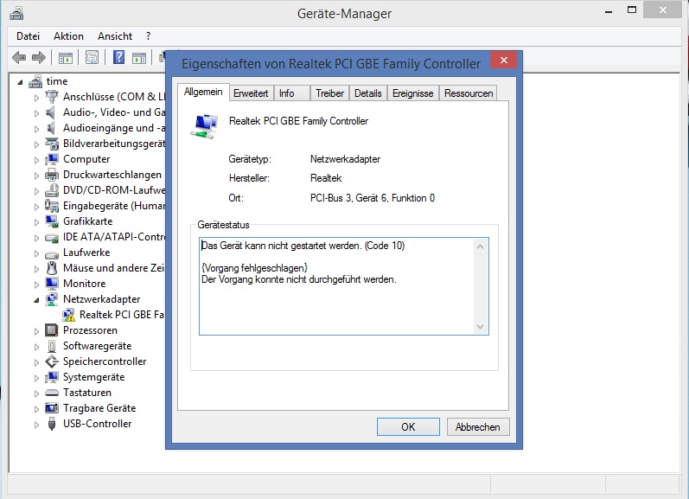Expand the Monitore node

click(36, 285)
